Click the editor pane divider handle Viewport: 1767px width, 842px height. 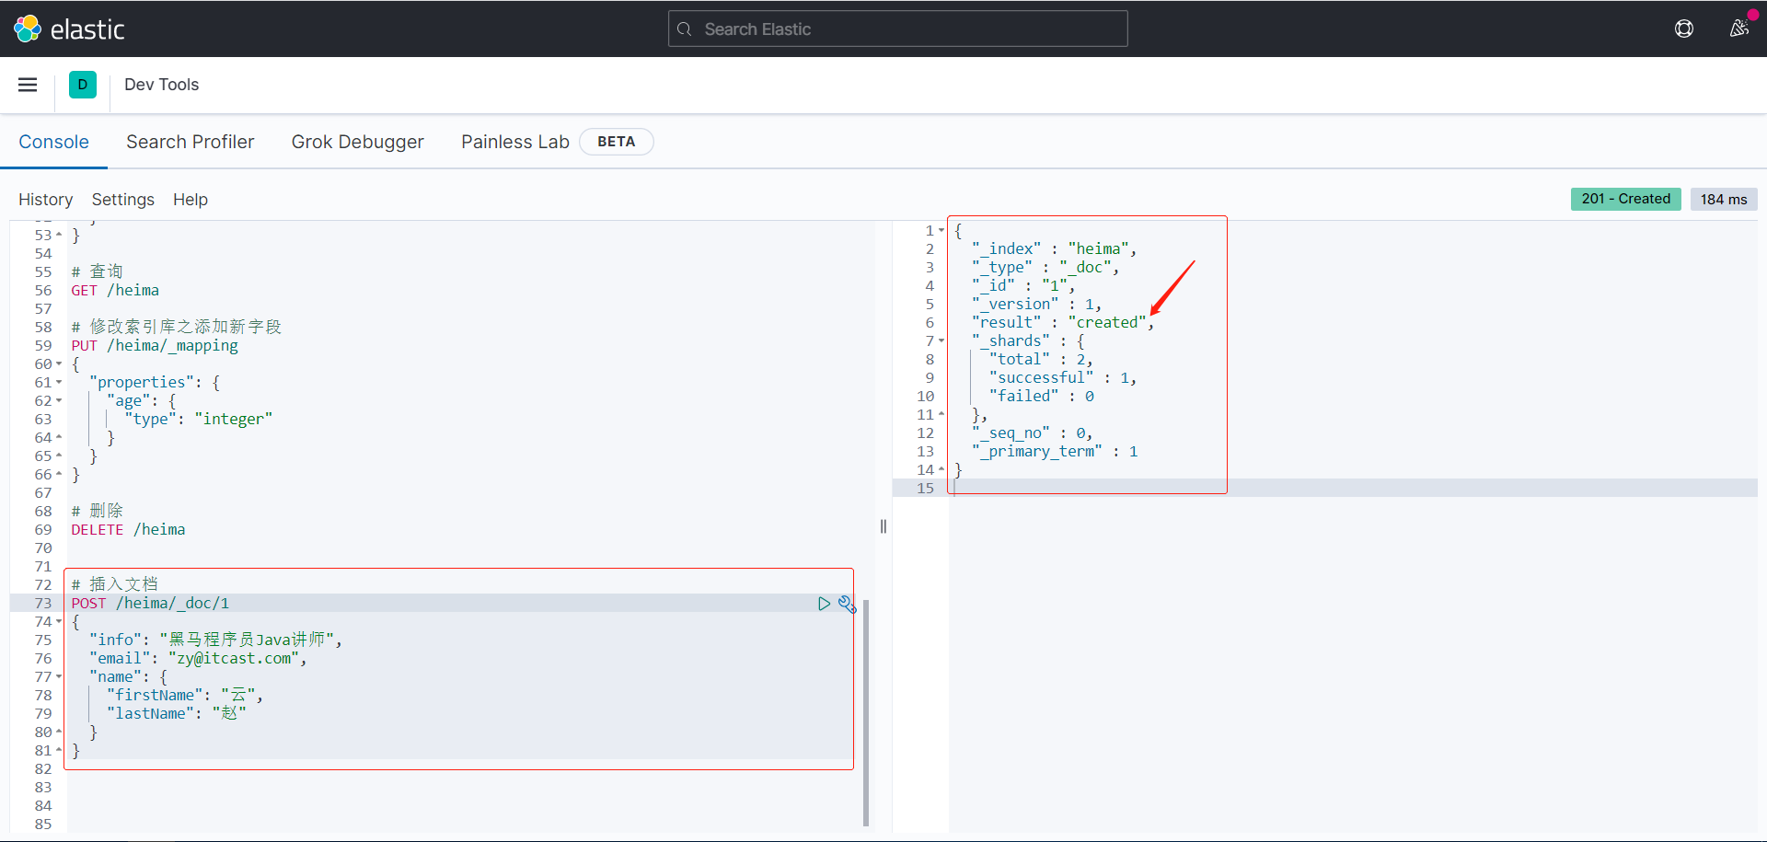(x=883, y=526)
